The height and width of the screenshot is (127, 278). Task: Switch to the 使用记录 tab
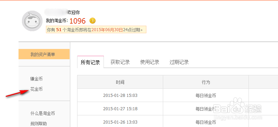click(x=150, y=62)
